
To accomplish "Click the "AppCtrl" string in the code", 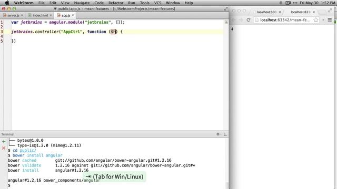I will coord(72,31).
